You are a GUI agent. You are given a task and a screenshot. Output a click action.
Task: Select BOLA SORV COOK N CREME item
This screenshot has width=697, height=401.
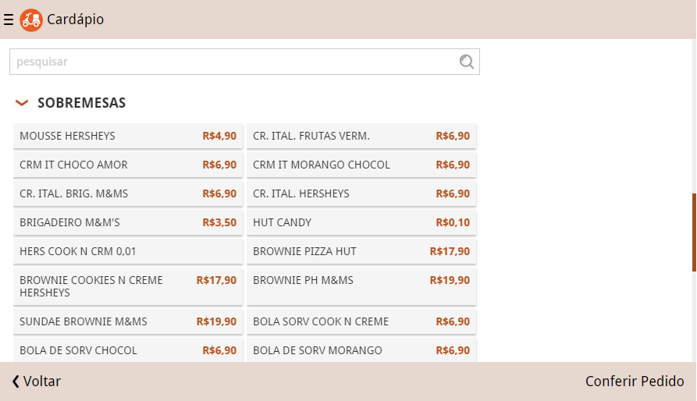click(361, 321)
